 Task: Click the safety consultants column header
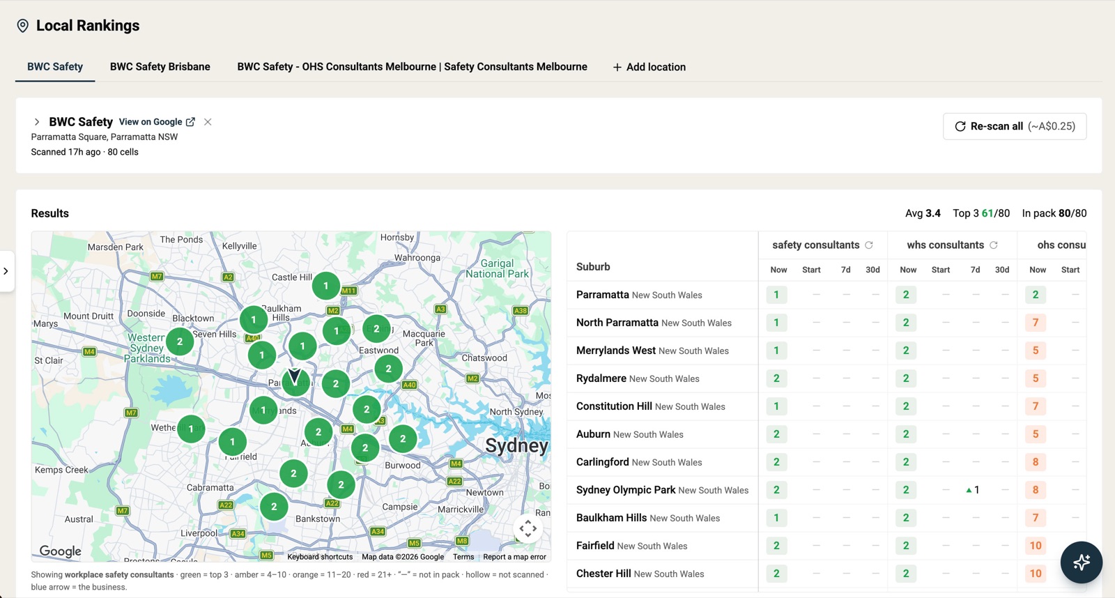(815, 245)
